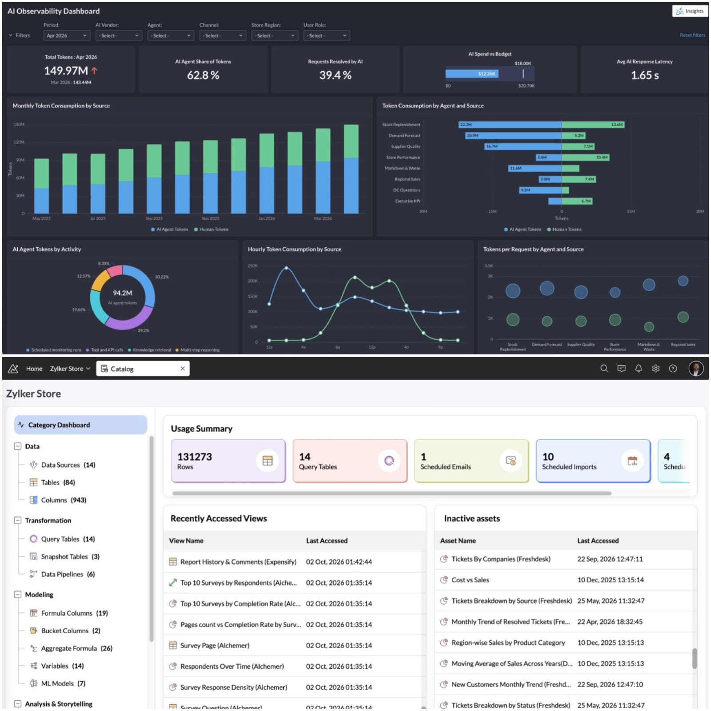Open Report History & Comments (Expensify) view

click(x=238, y=562)
